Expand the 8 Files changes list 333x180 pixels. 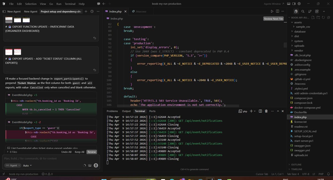12,152
